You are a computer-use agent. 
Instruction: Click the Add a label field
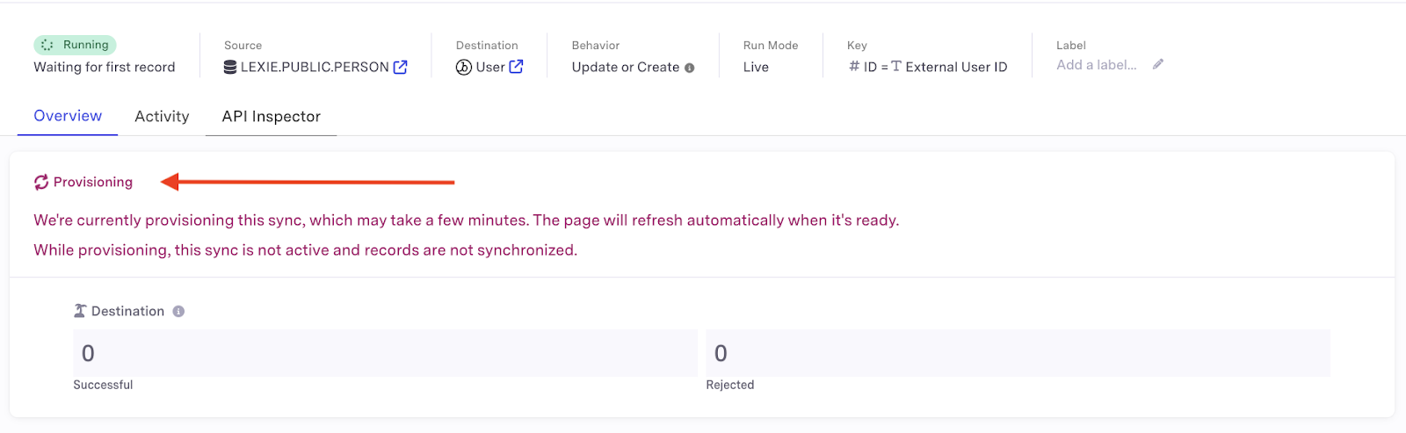(x=1097, y=65)
